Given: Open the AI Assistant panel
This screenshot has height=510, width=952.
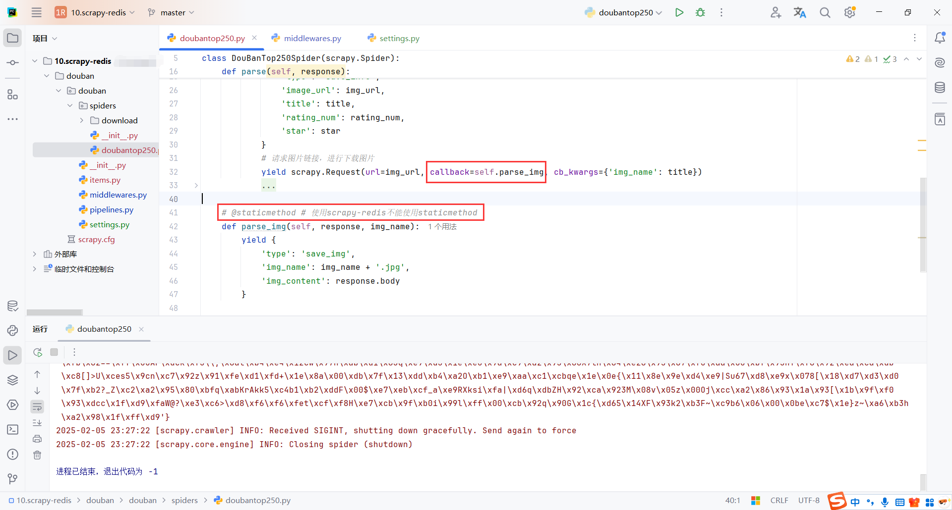Looking at the screenshot, I should click(940, 62).
